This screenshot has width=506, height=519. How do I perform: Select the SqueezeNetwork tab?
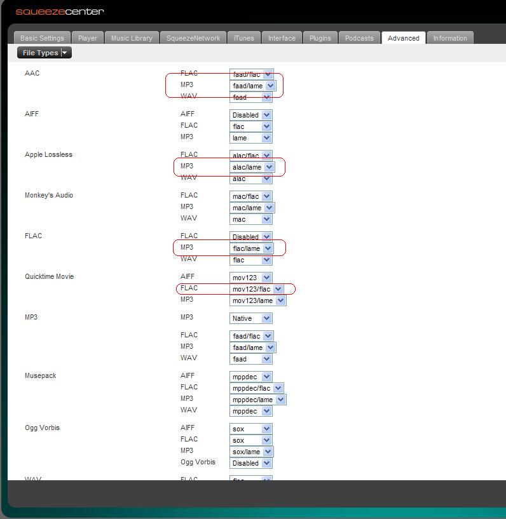(x=193, y=38)
